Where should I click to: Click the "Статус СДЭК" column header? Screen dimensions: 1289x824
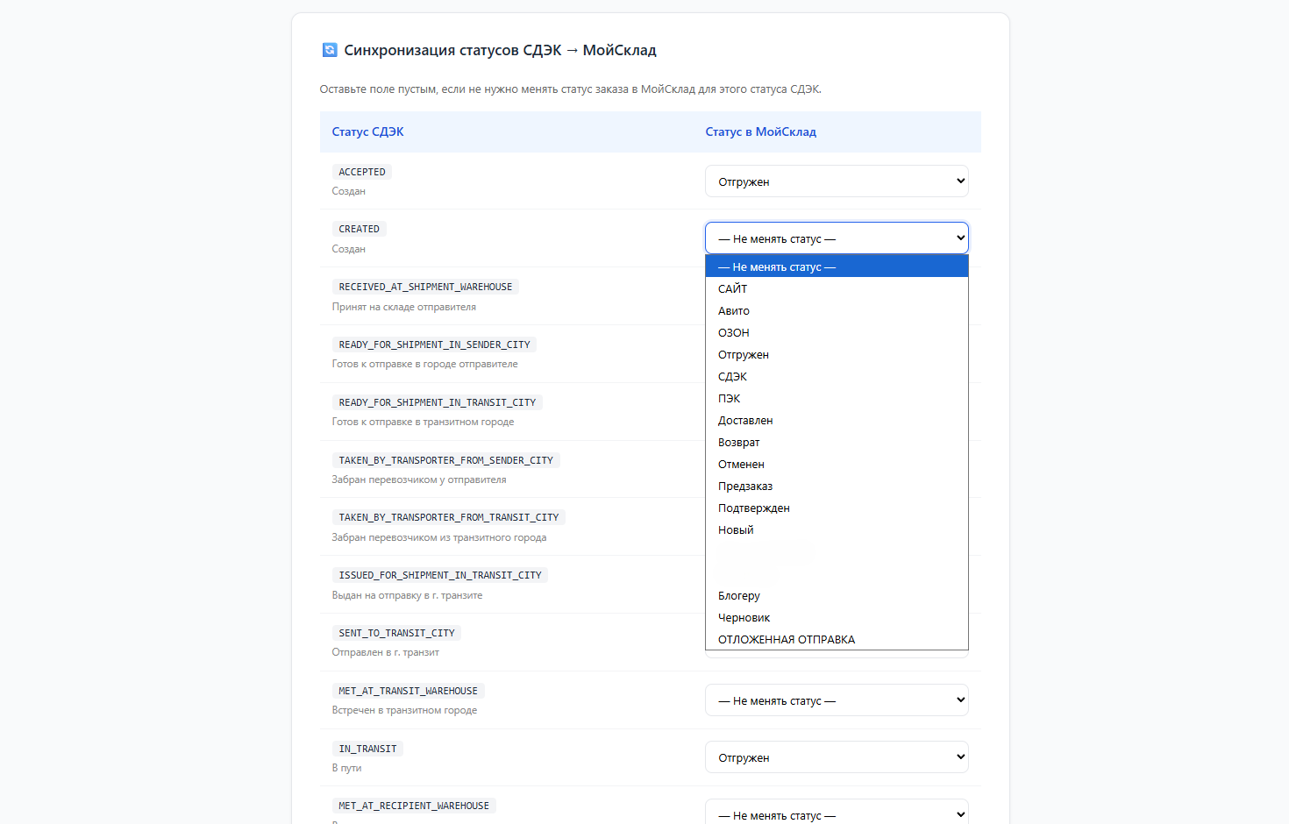pyautogui.click(x=368, y=131)
